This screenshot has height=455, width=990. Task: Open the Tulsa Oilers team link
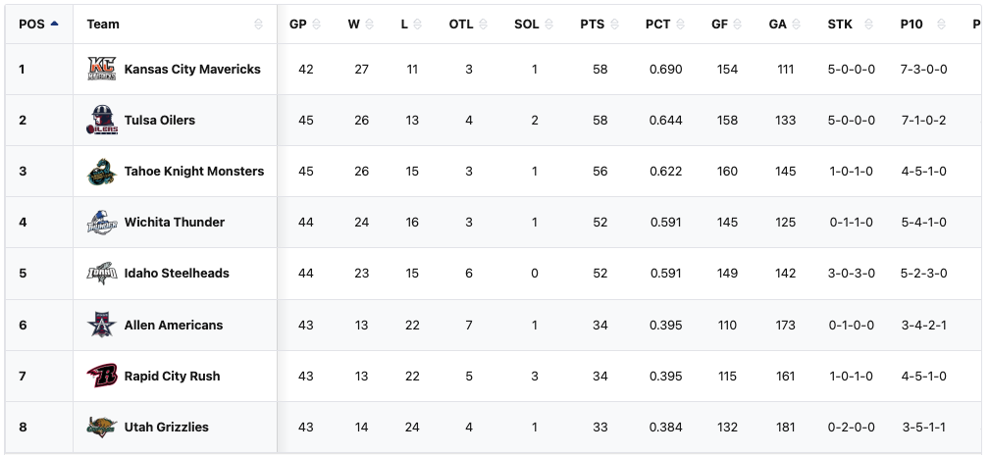pos(160,120)
